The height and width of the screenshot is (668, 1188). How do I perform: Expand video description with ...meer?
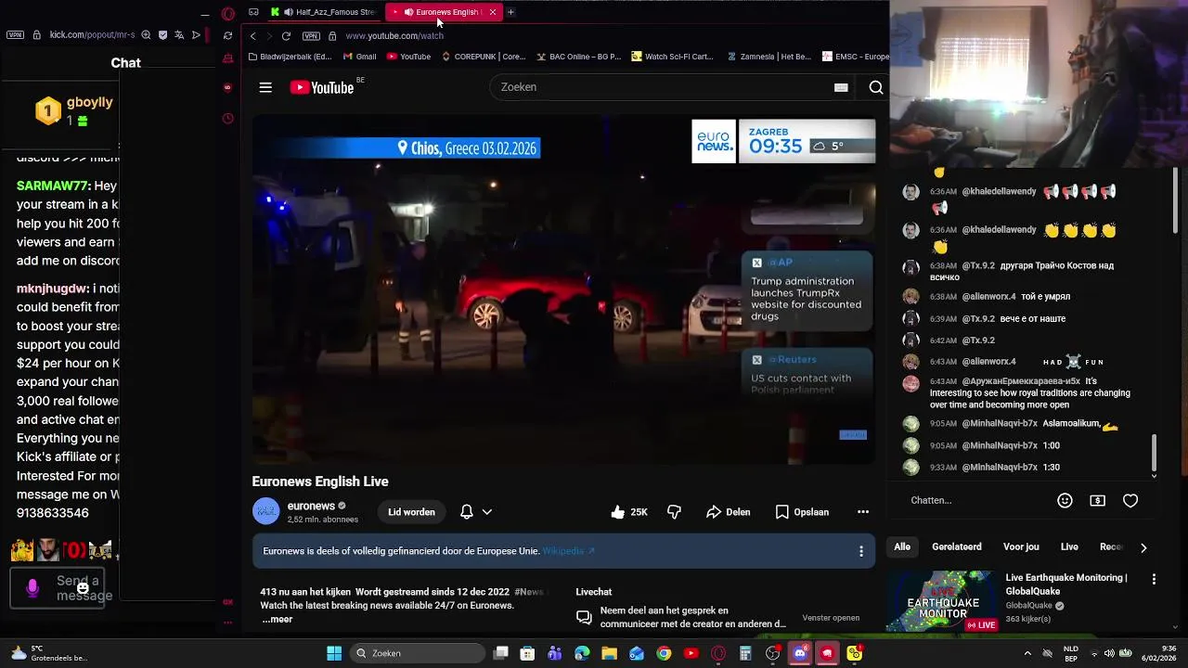click(277, 619)
